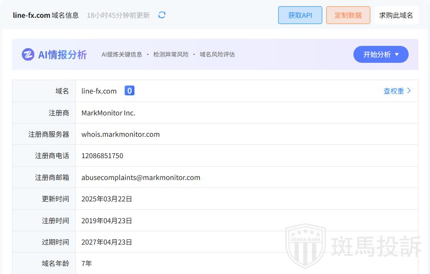Screen dimensions: 430x274
Task: Click registrar phone number 12086851750
Action: coord(102,155)
